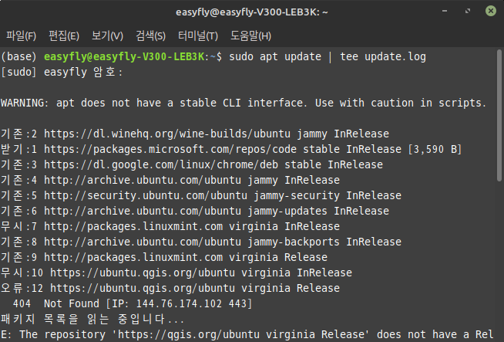
Task: Click the '기존:4' archive.ubuntu.com jammy InRelease line
Action: pyautogui.click(x=170, y=180)
